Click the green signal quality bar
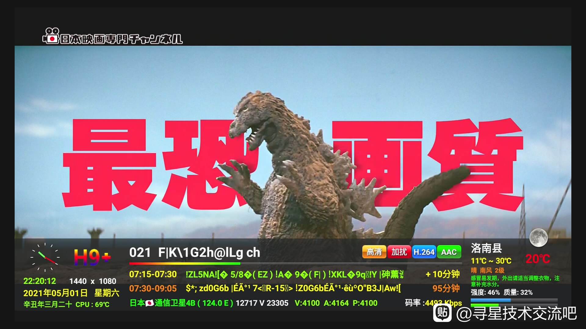Screen dimensions: 586x329 (514, 305)
